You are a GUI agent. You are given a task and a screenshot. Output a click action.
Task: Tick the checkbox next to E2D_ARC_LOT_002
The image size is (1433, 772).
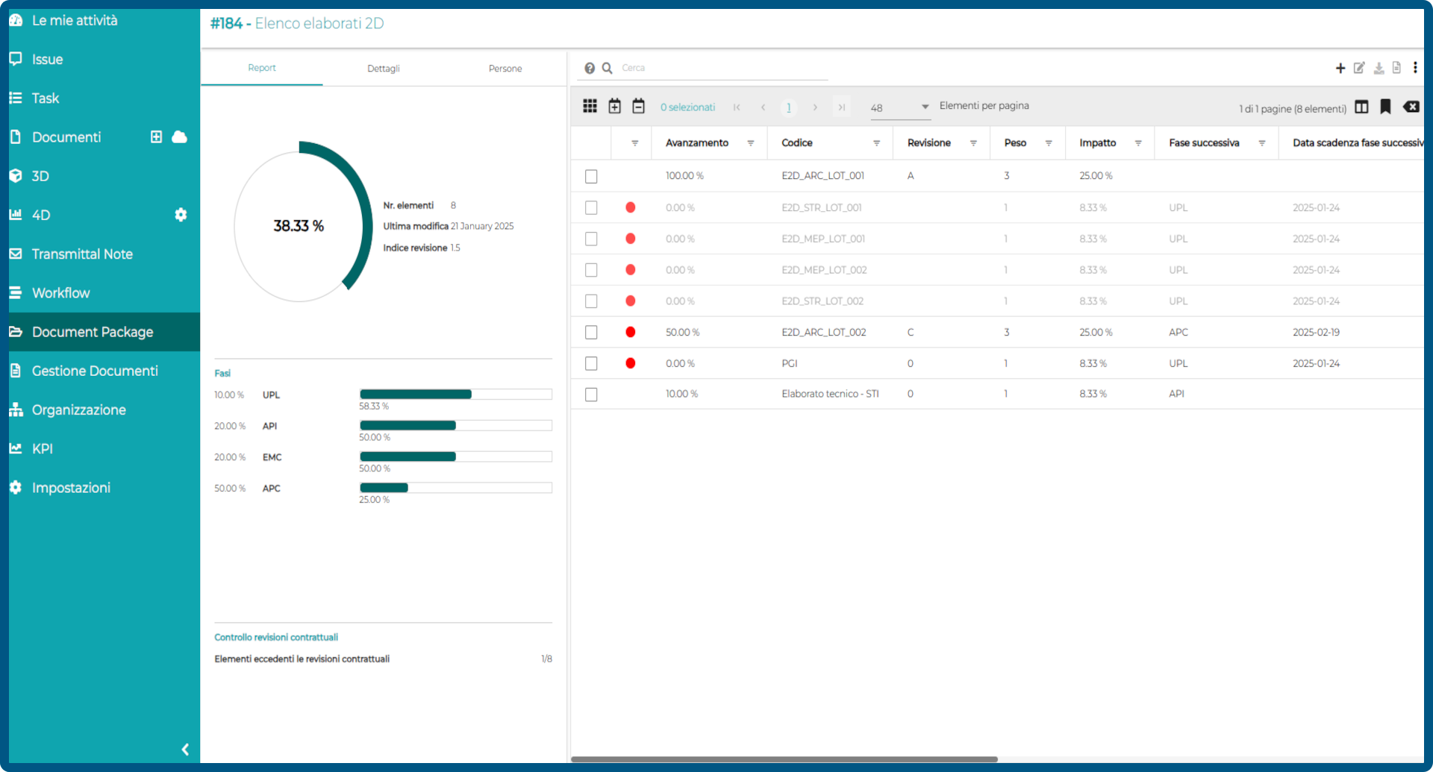point(591,332)
